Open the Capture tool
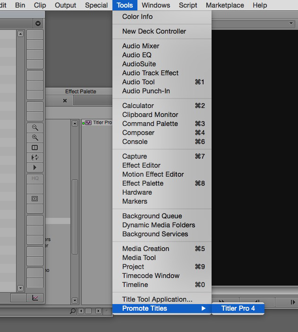The width and height of the screenshot is (298, 332). point(162,156)
